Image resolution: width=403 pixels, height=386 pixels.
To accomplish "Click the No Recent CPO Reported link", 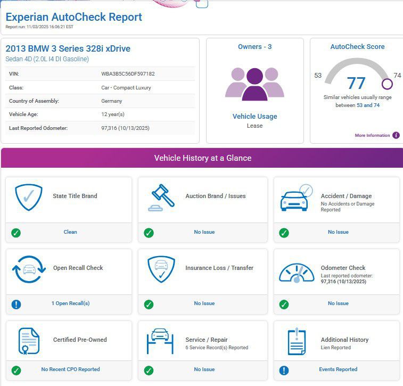I will click(70, 369).
